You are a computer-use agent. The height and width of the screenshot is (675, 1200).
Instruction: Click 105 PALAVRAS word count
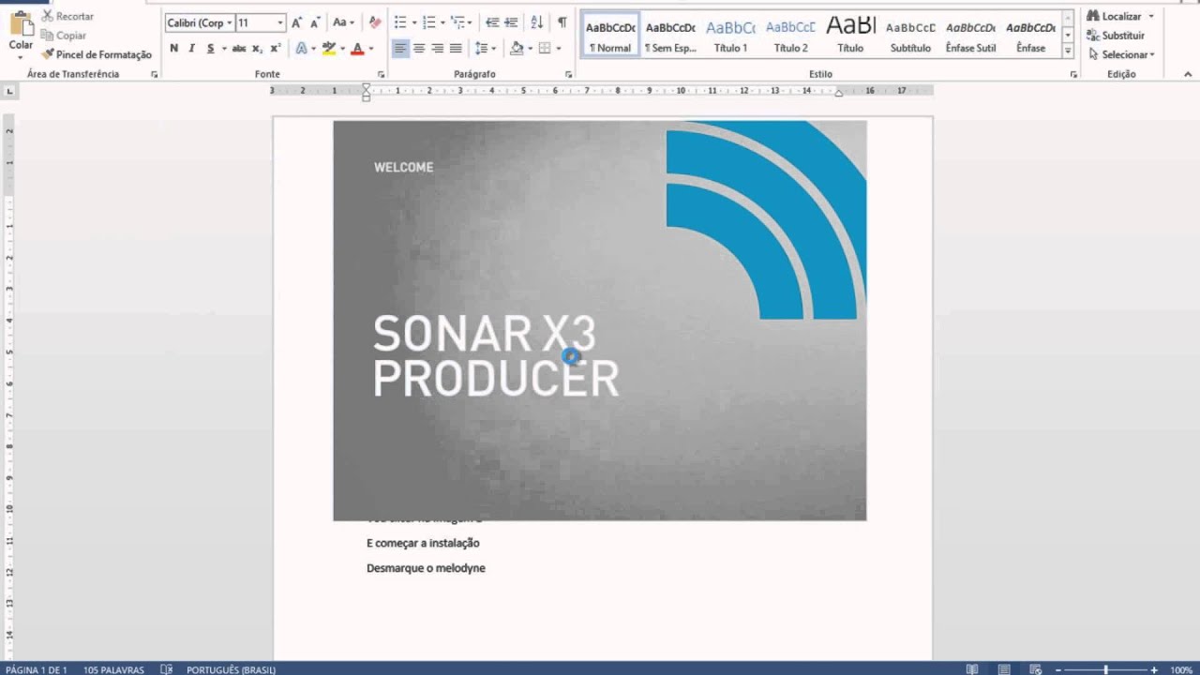point(113,669)
